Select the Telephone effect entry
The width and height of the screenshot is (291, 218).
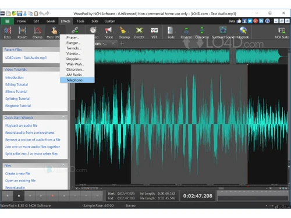(x=77, y=80)
